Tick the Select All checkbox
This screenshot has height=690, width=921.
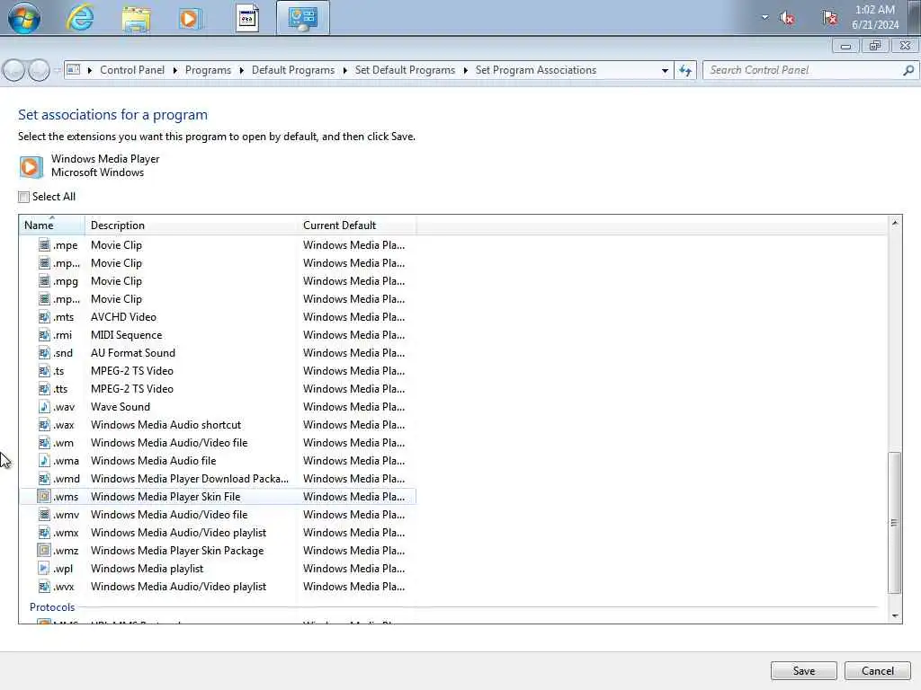click(x=23, y=197)
